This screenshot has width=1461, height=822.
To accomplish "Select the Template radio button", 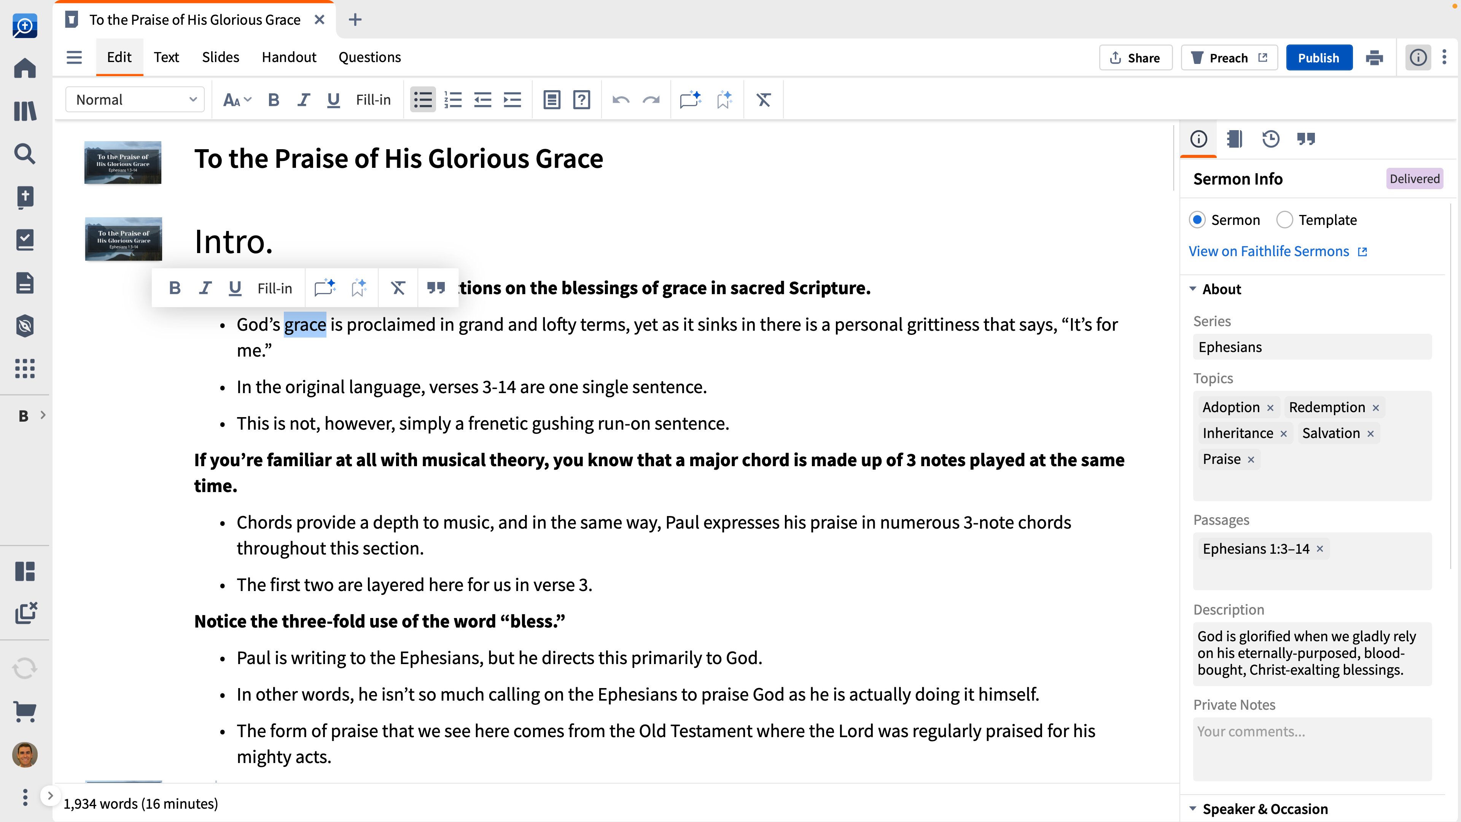I will click(x=1284, y=220).
